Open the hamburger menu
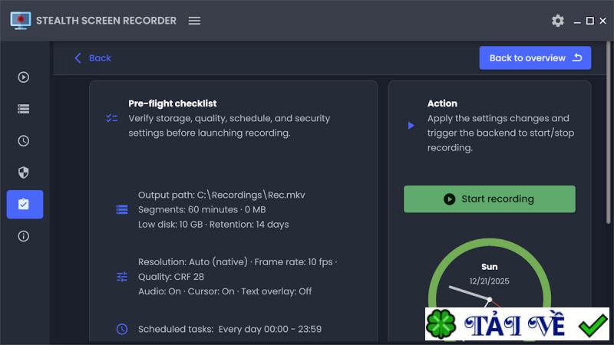The image size is (614, 345). point(194,21)
